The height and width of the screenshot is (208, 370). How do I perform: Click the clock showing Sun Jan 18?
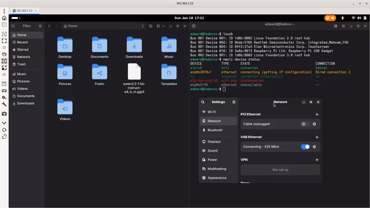[x=189, y=18]
